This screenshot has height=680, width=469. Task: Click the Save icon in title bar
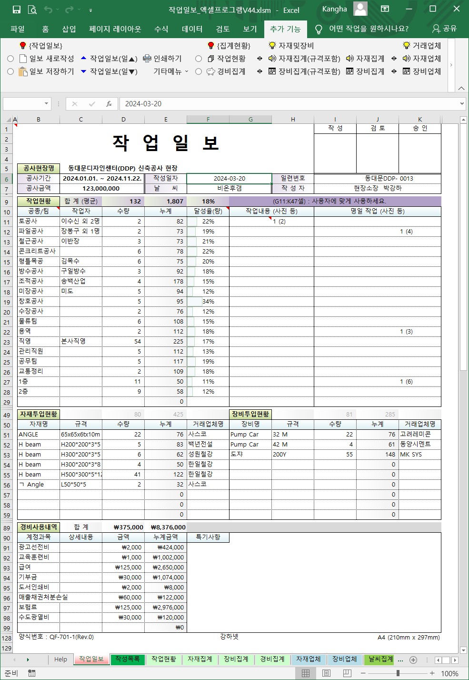click(x=17, y=10)
